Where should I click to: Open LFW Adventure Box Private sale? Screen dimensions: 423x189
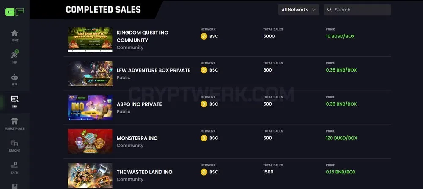[x=154, y=70]
